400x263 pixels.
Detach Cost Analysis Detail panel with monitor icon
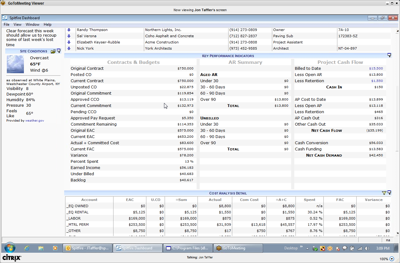[389, 193]
